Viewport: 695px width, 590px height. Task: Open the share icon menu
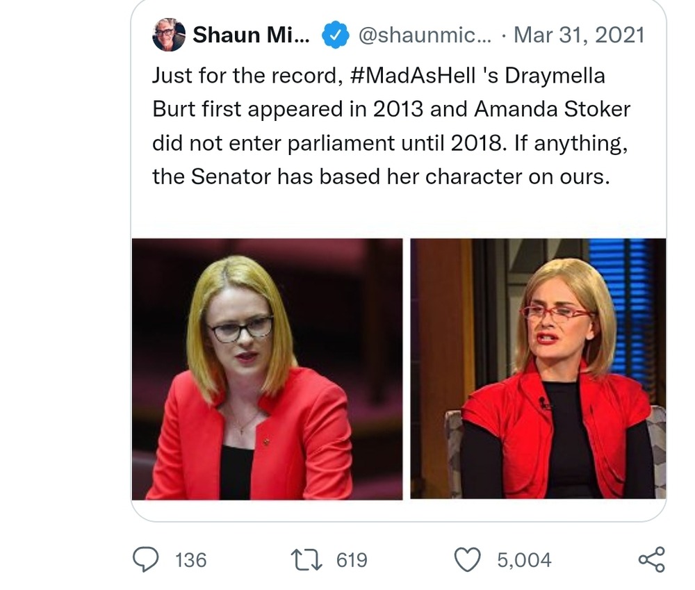pos(651,559)
